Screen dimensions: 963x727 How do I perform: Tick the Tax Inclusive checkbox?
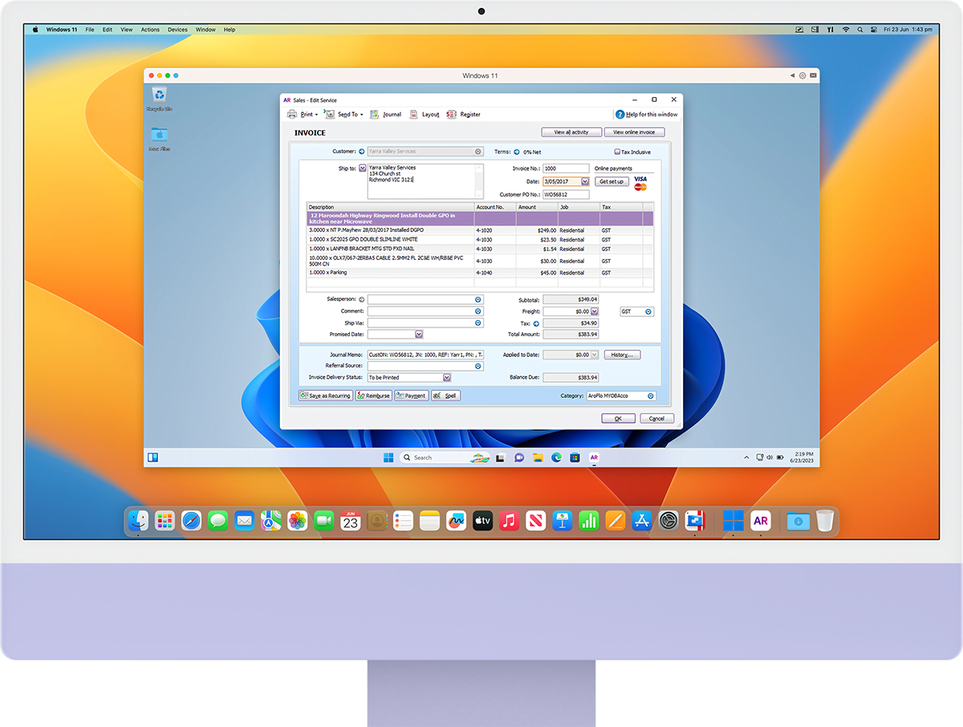[x=617, y=152]
